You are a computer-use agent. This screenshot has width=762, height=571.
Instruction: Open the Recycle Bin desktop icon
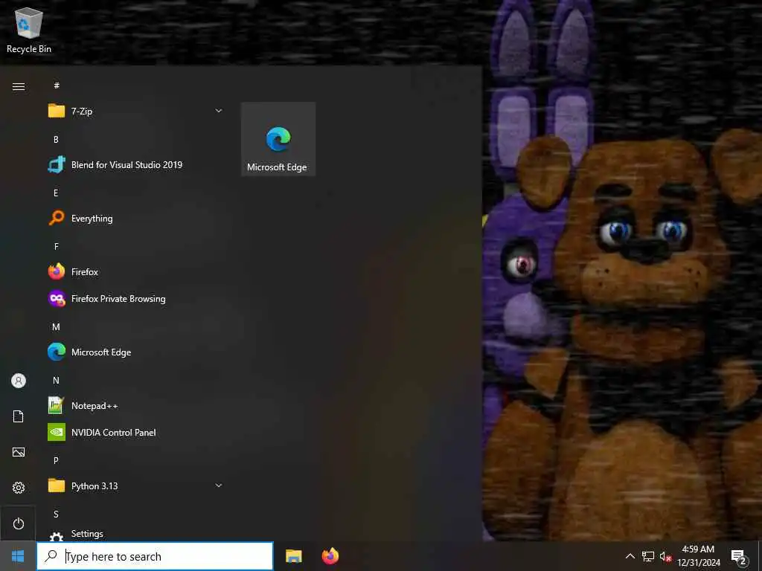[x=29, y=31]
